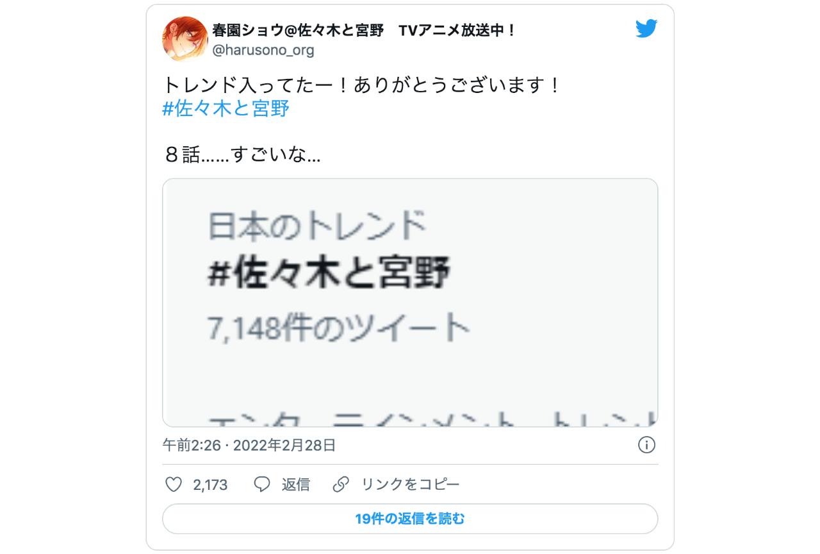
Task: Click the 返信 reply label
Action: [296, 484]
